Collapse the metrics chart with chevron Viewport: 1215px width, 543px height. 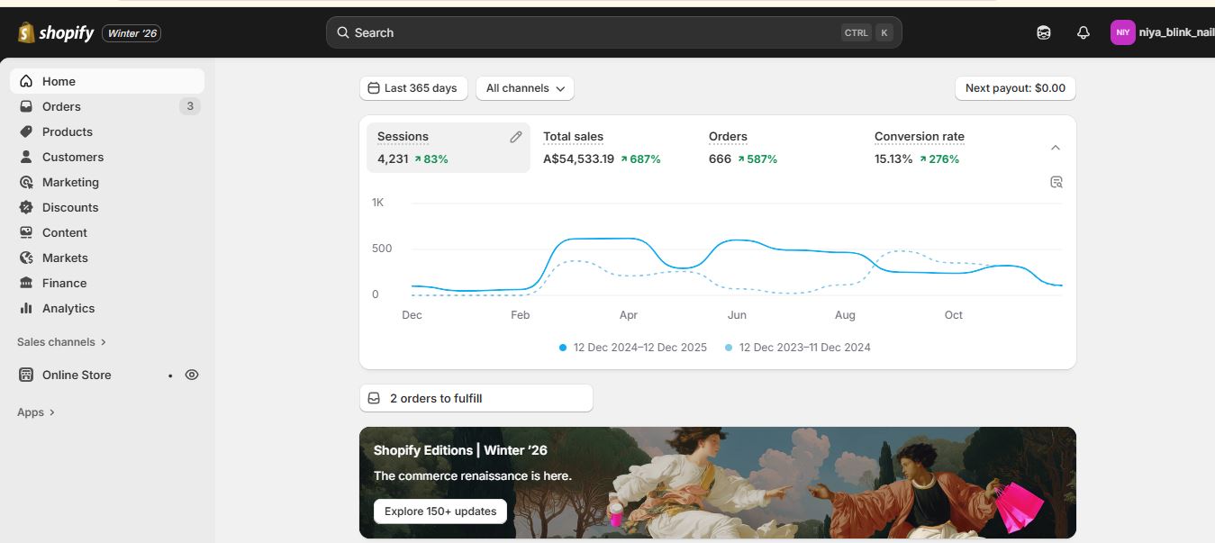pyautogui.click(x=1056, y=148)
